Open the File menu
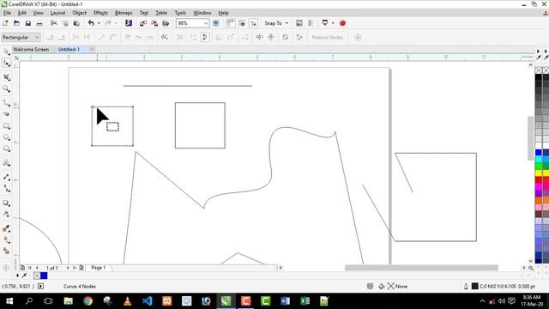Viewport: 549px width, 309px height. (7, 13)
